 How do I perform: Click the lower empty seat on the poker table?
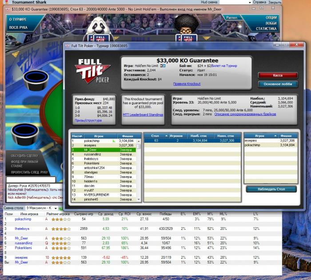click(x=25, y=134)
